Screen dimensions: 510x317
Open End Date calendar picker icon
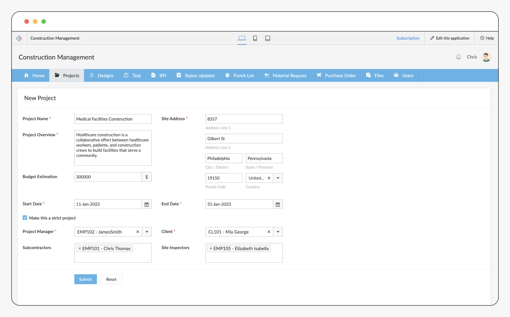click(x=278, y=204)
